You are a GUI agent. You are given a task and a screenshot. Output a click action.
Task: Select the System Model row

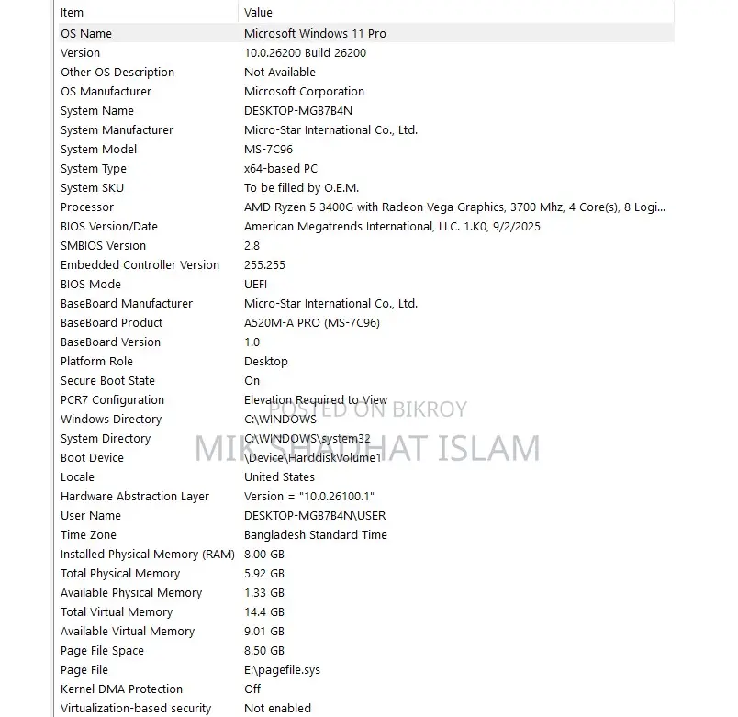point(366,150)
